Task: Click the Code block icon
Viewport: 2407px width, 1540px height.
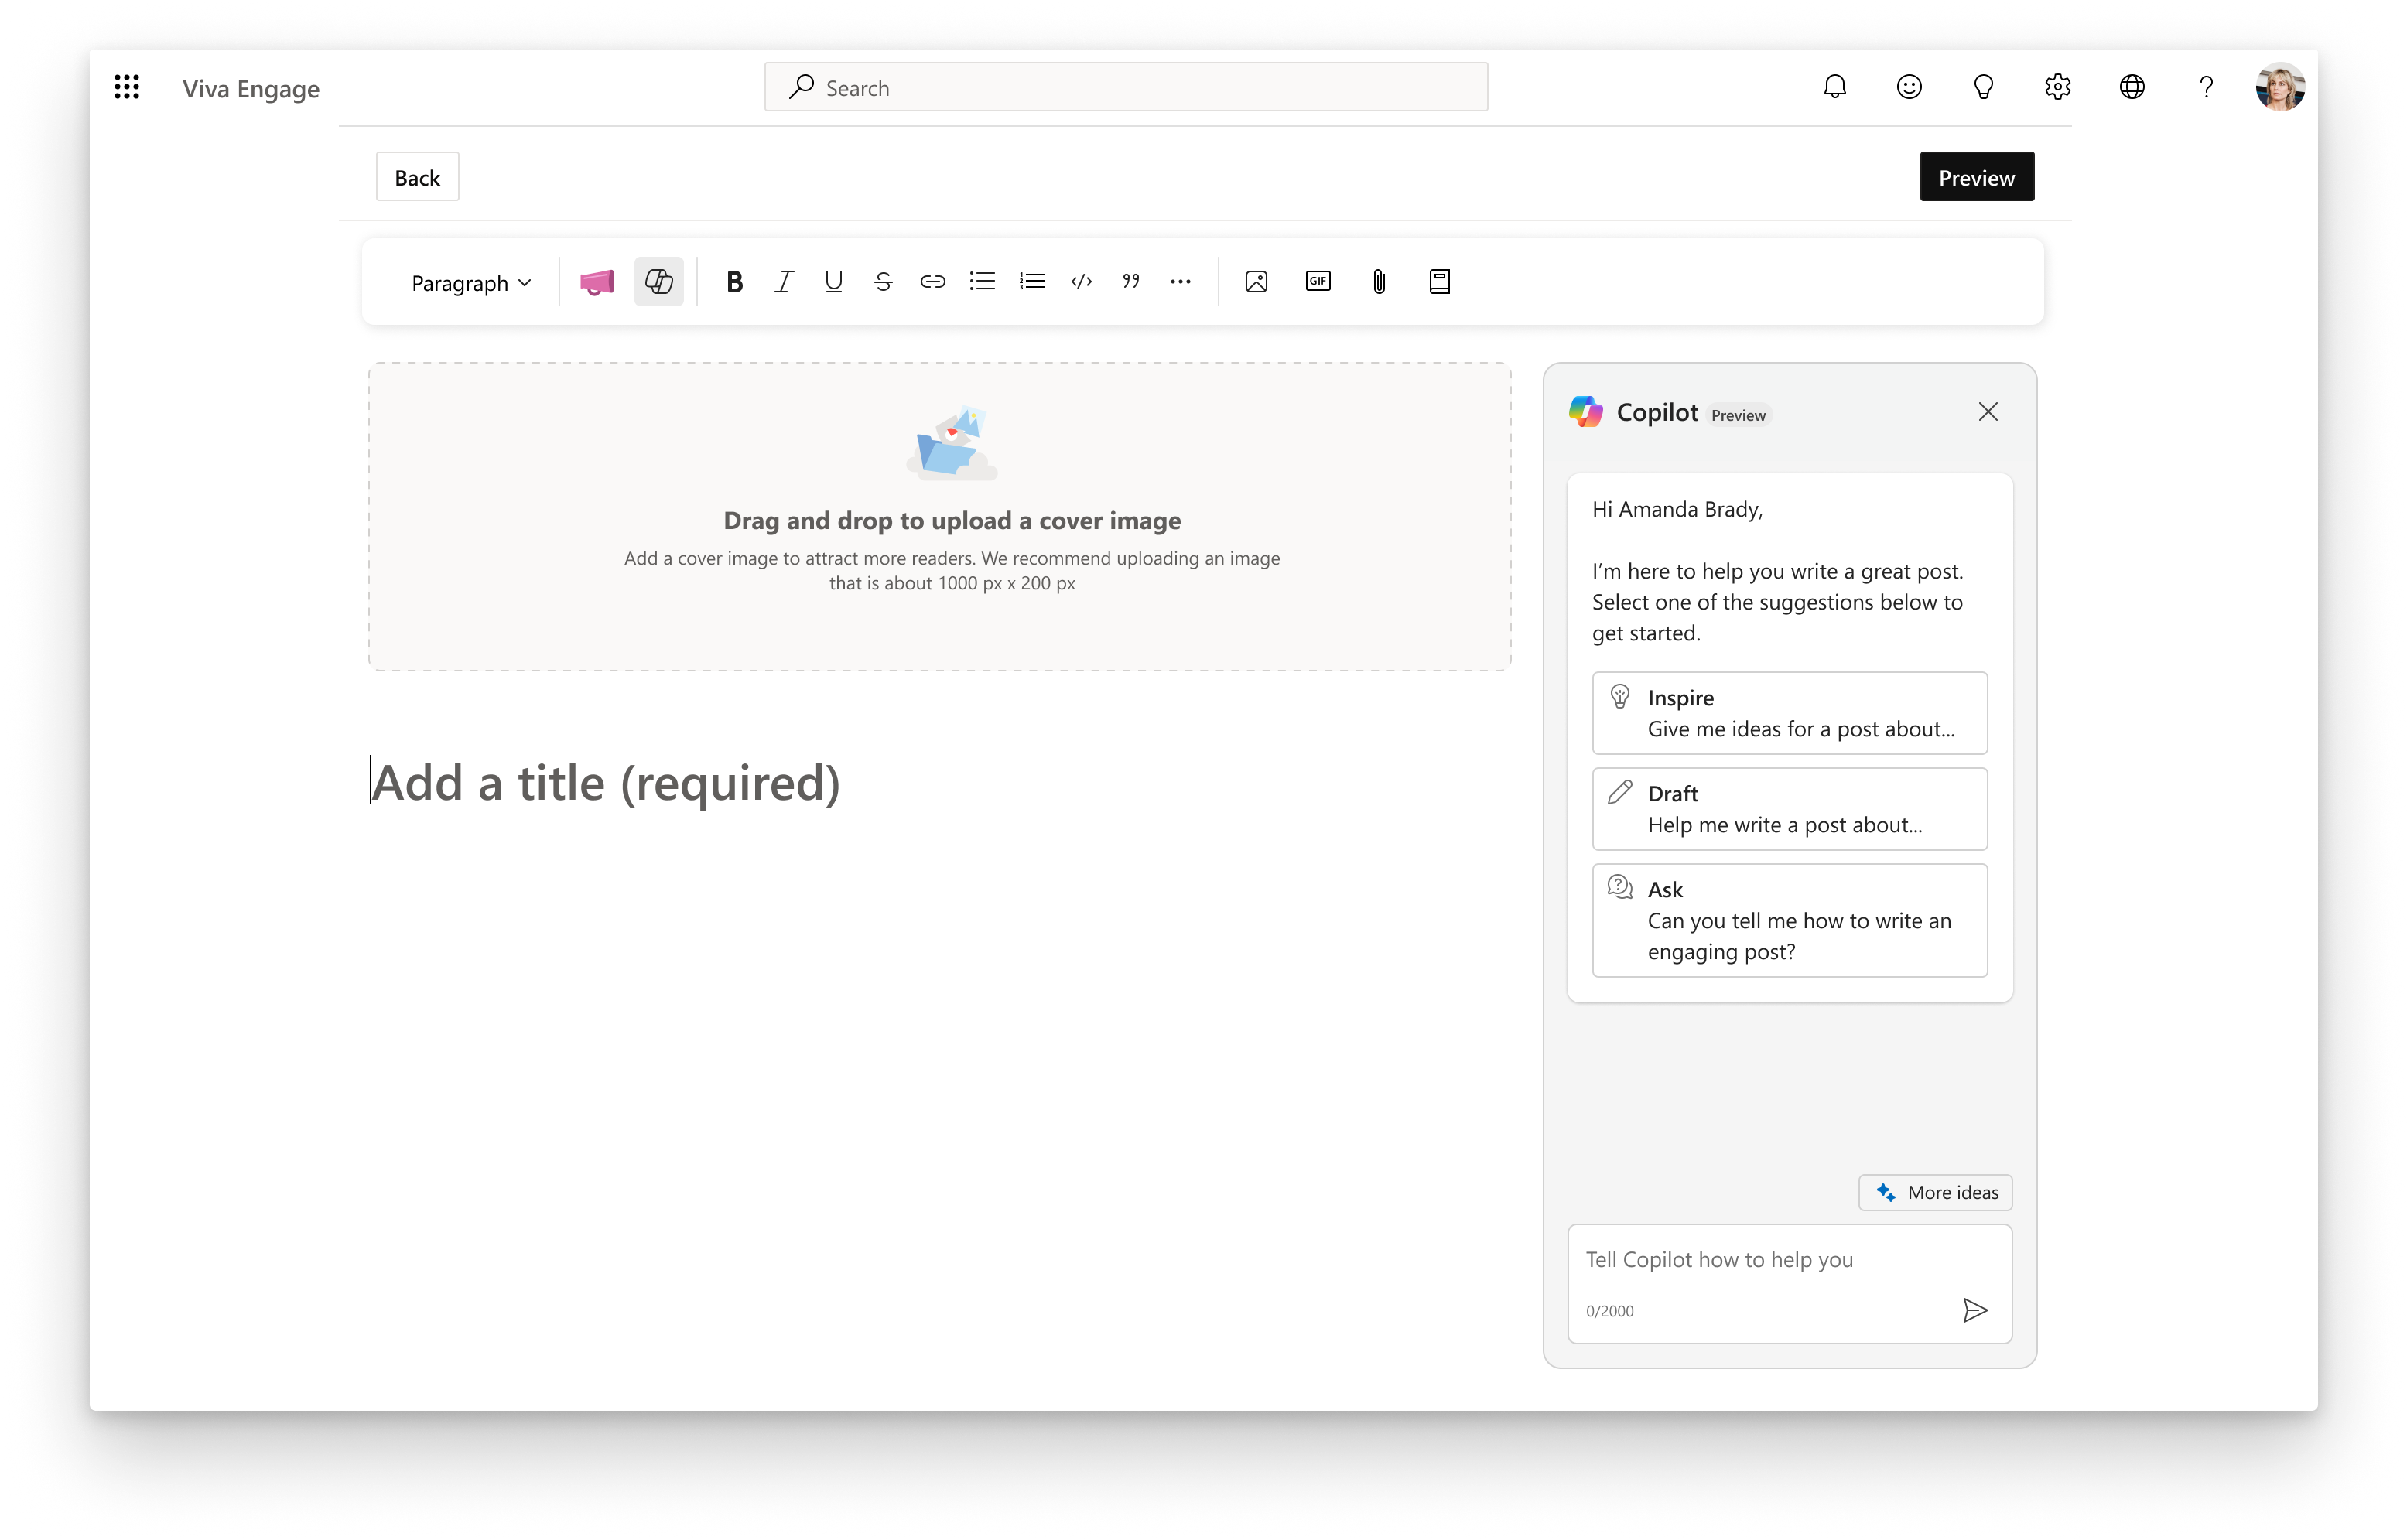Action: click(x=1082, y=281)
